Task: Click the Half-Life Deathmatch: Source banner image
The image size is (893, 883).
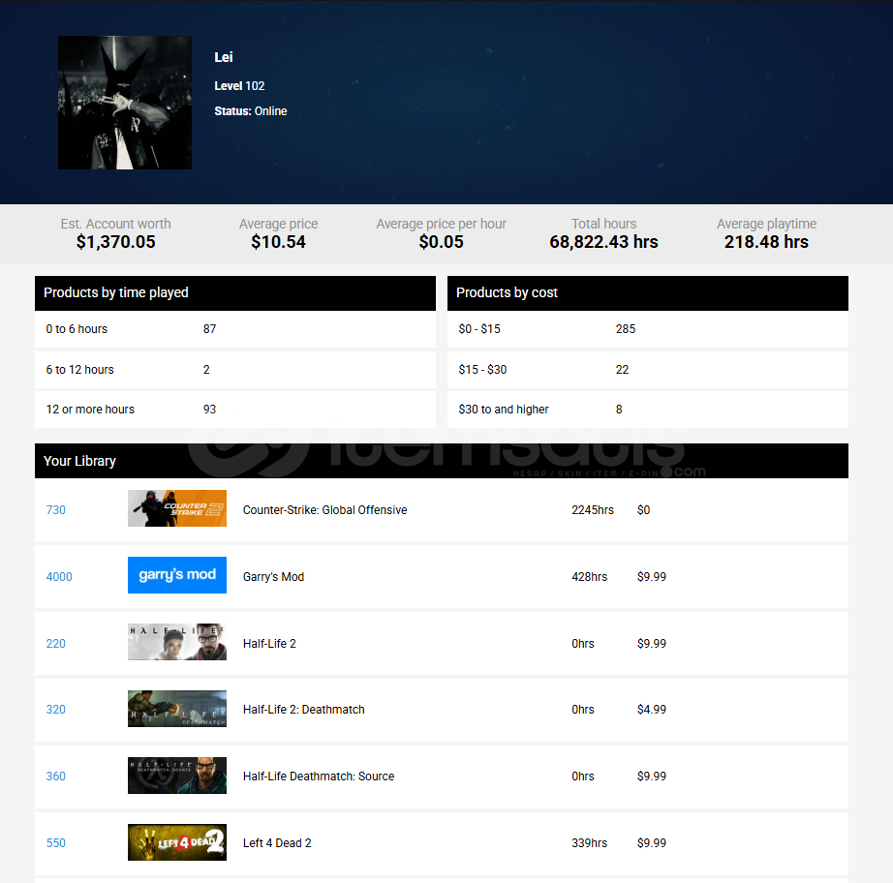Action: [x=177, y=776]
